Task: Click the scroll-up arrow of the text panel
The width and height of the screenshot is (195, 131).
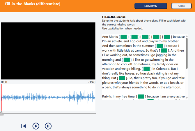Action: [187, 36]
